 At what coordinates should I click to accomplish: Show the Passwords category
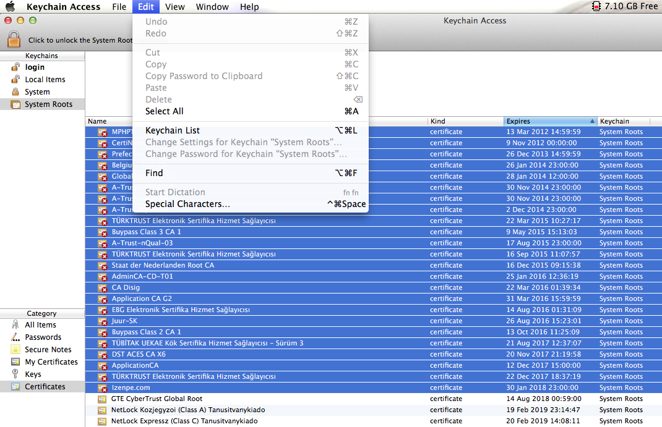coord(42,337)
